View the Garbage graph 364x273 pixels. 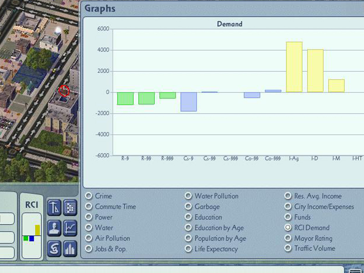pyautogui.click(x=188, y=207)
